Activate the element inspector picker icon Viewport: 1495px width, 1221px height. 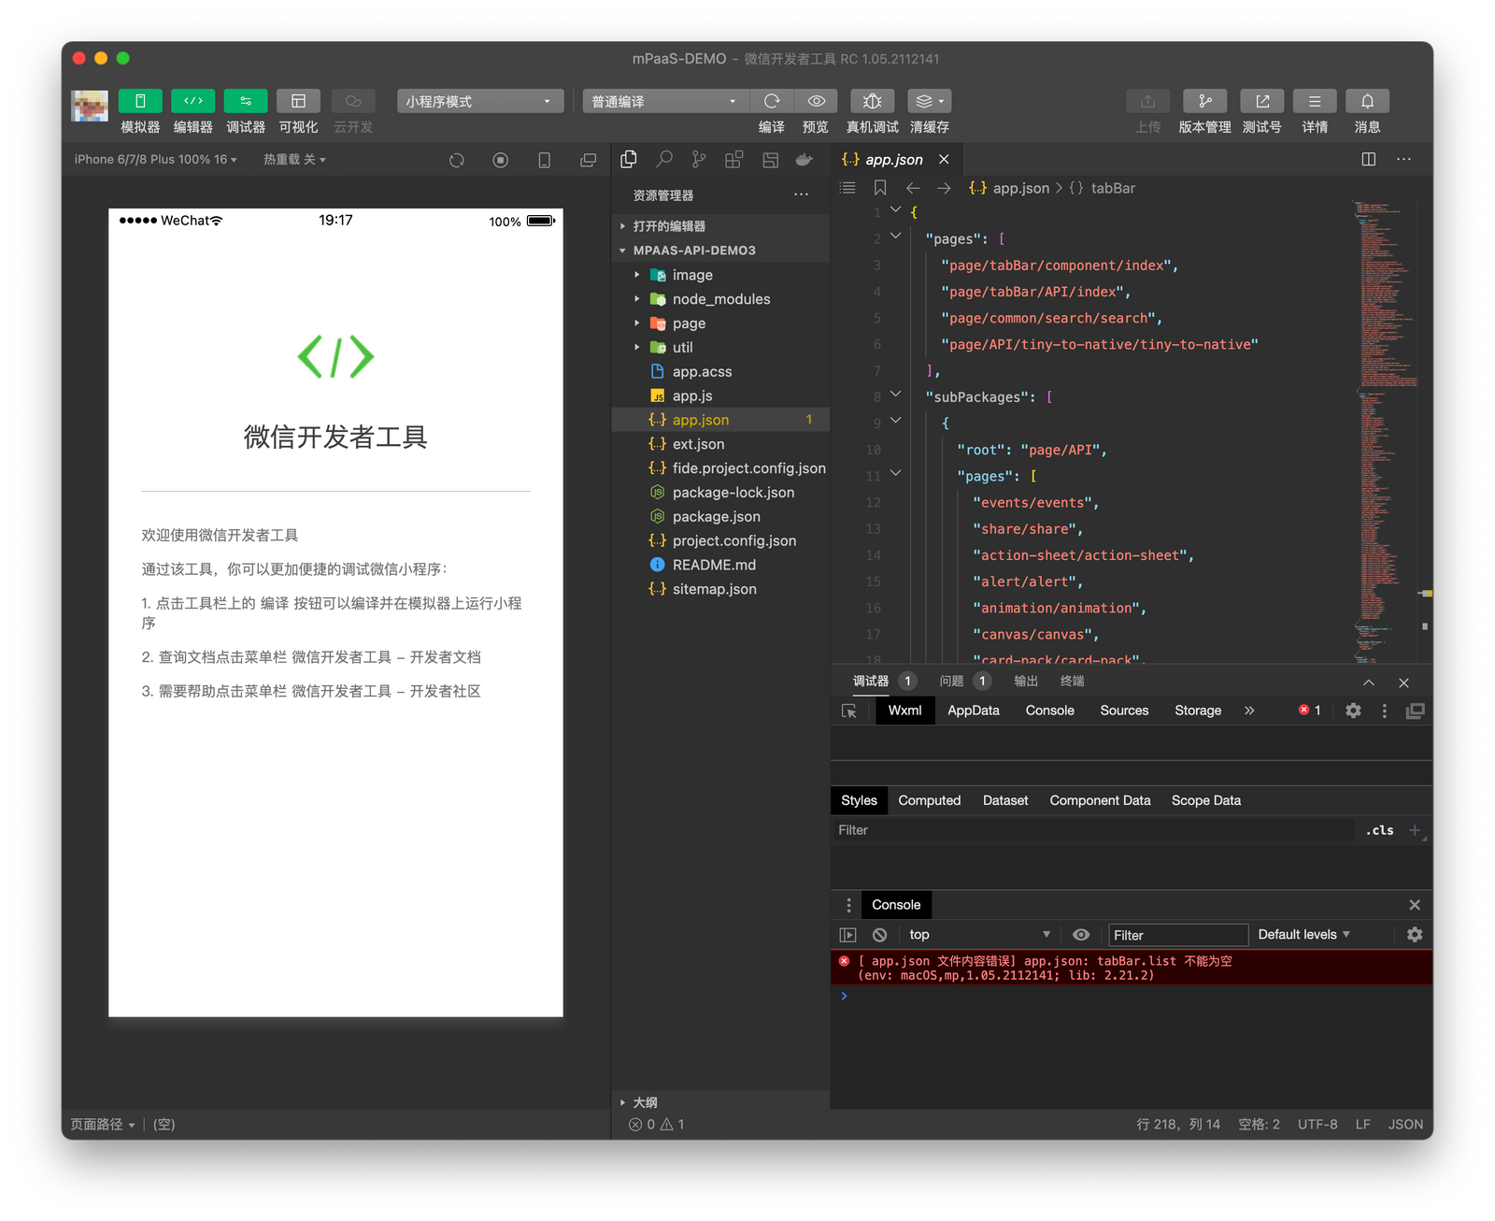tap(849, 711)
